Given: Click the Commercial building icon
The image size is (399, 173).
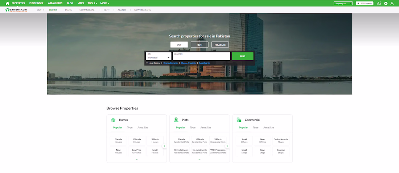Looking at the screenshot, I should point(239,120).
